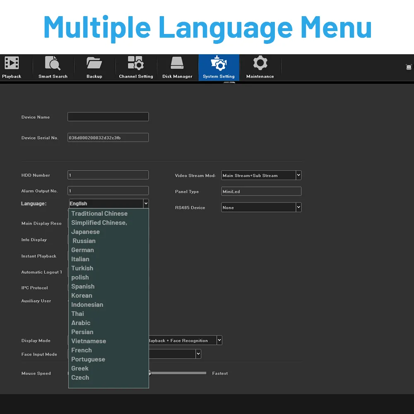Choose Traditional Chinese from language list

99,213
